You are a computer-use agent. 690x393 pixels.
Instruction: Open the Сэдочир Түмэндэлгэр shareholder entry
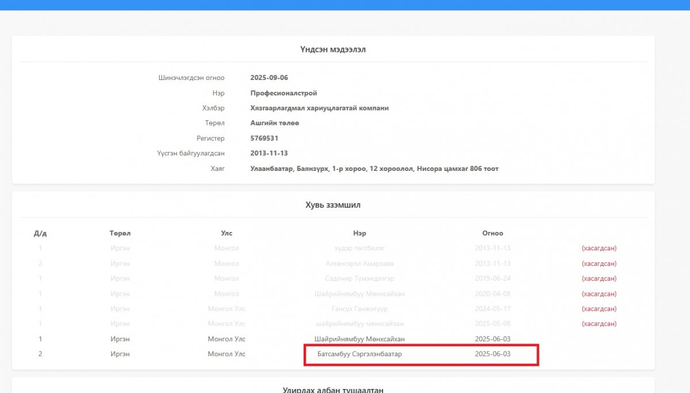(x=359, y=278)
